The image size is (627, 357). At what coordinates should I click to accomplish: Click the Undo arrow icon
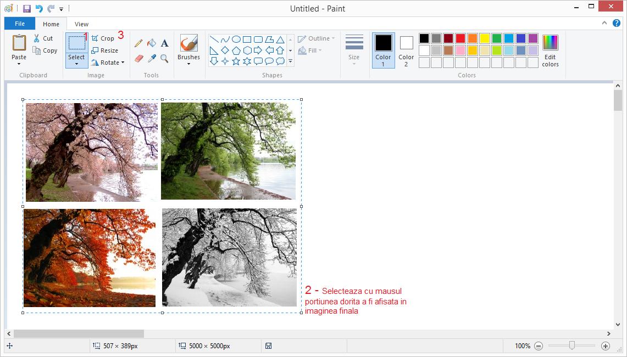click(x=39, y=8)
